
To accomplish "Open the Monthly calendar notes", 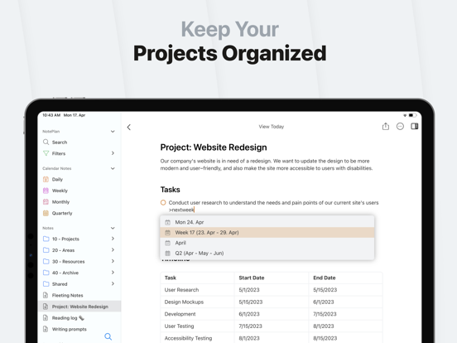I will coord(79,201).
